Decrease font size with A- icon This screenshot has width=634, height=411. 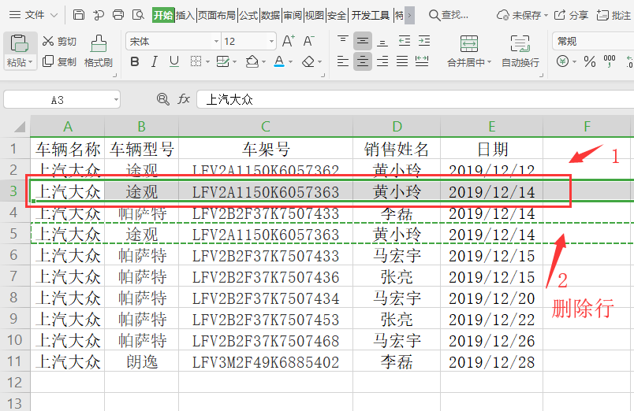coord(309,41)
